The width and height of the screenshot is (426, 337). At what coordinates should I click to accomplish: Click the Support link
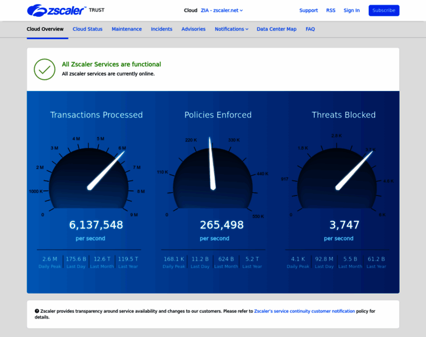coord(309,10)
